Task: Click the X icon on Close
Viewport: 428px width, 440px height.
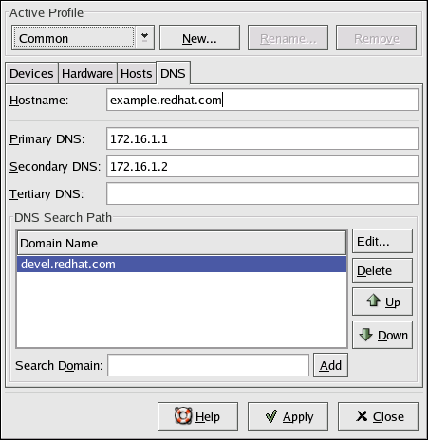Action: tap(362, 416)
